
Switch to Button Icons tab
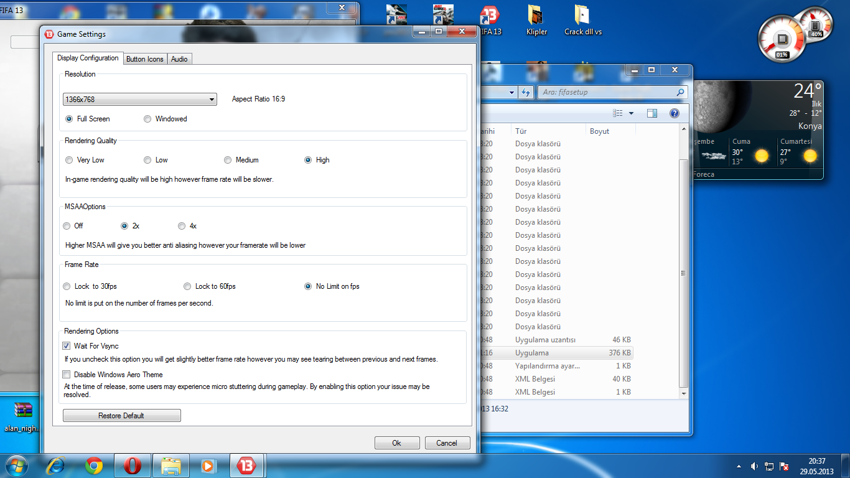coord(145,59)
